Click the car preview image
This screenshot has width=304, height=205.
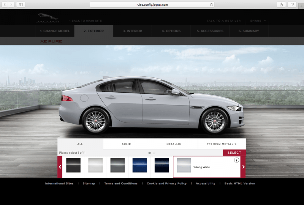151,106
